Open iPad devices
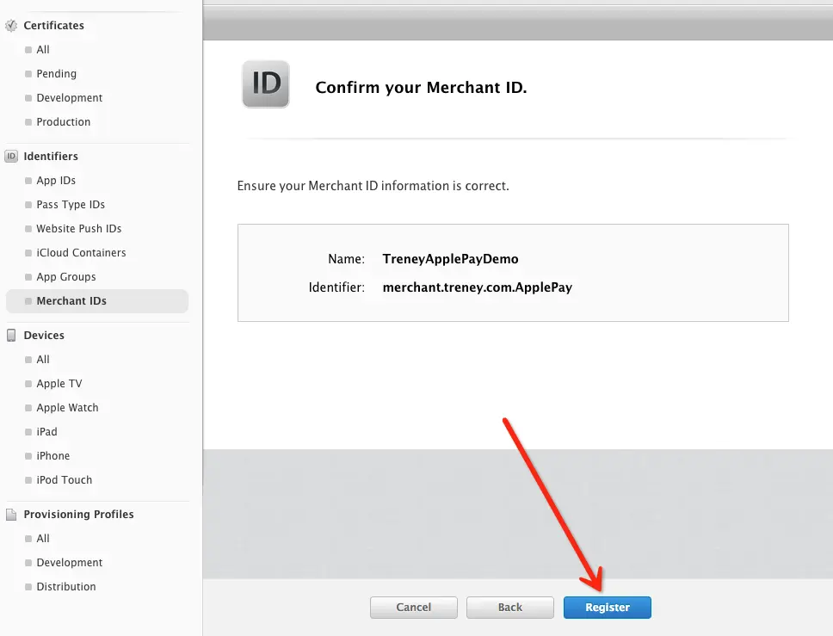This screenshot has height=636, width=833. point(46,432)
